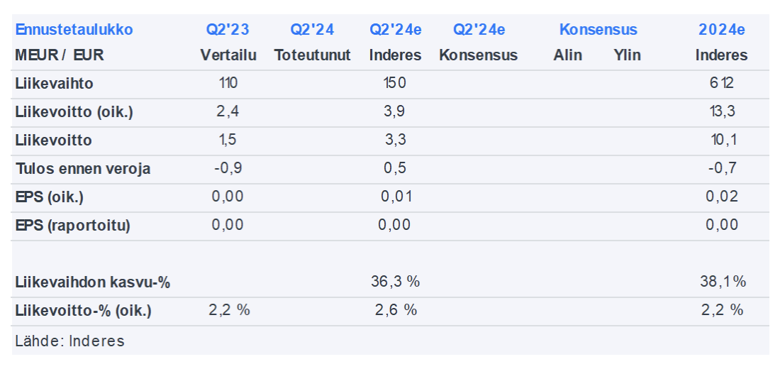780x369 pixels.
Task: Click the 13,3 adjusted operating profit value
Action: (x=722, y=112)
